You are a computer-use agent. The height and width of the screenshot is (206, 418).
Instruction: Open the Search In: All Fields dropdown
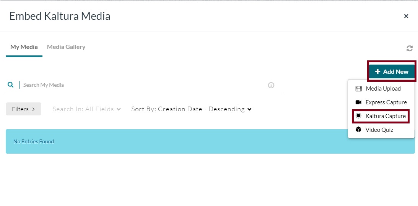point(87,109)
